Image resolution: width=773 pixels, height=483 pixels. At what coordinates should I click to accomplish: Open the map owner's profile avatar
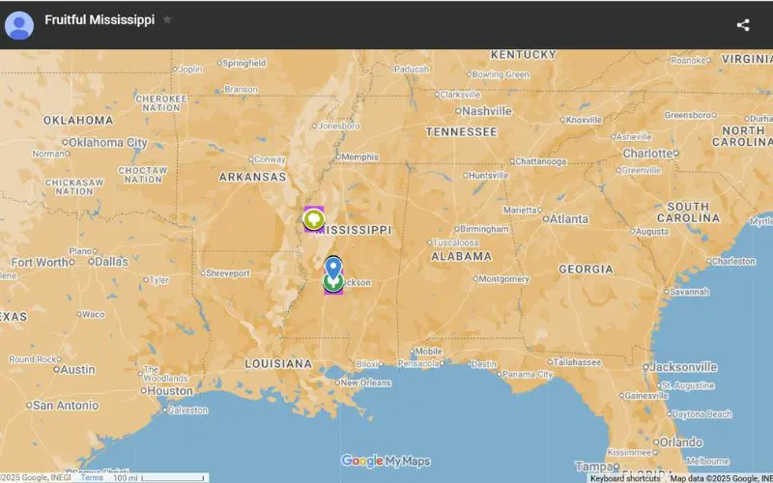coord(19,25)
